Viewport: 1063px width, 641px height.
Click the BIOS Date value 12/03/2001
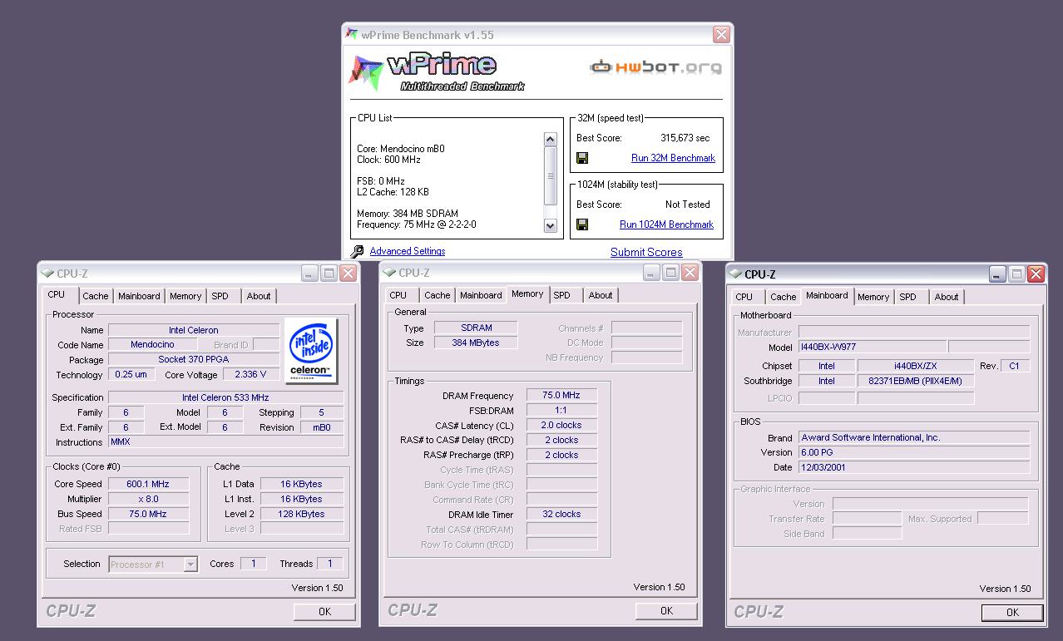(x=914, y=467)
